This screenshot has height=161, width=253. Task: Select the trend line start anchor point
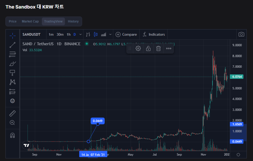(88, 141)
